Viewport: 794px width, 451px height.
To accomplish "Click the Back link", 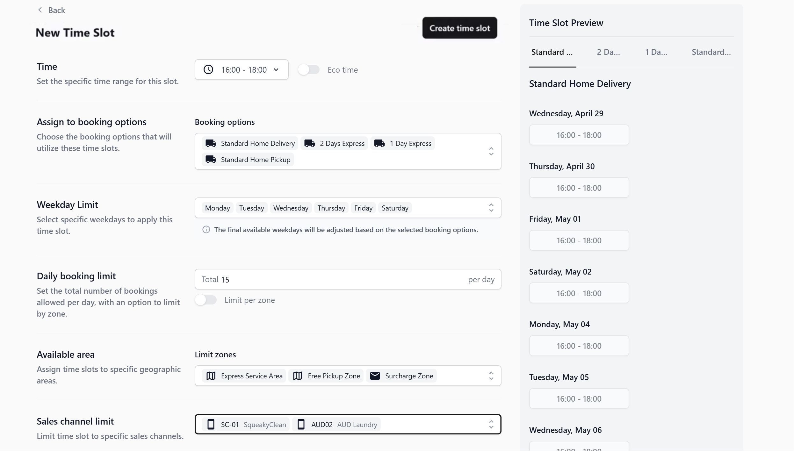I will point(56,10).
